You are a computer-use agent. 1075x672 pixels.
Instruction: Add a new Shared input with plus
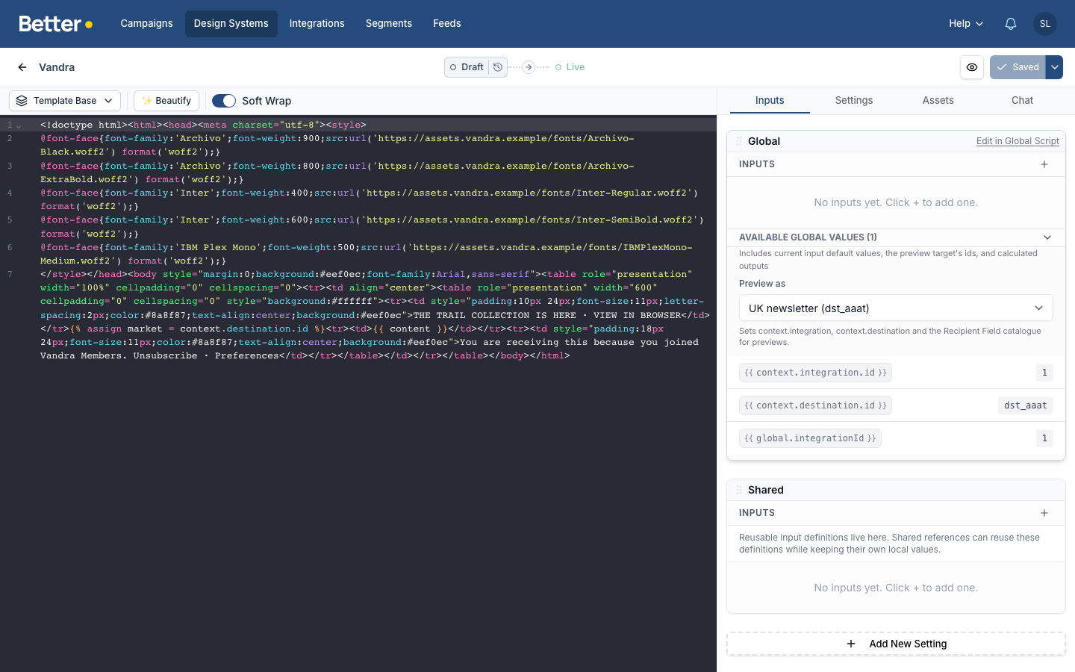tap(1044, 513)
